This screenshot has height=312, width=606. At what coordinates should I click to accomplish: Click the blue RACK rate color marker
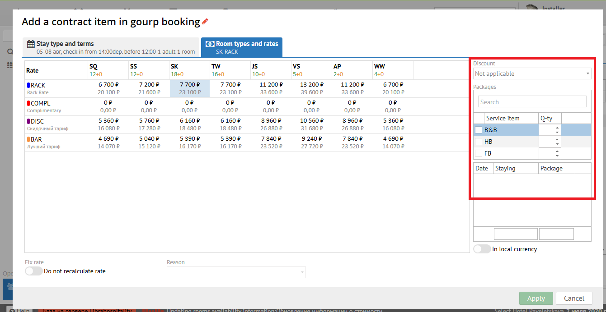click(28, 85)
